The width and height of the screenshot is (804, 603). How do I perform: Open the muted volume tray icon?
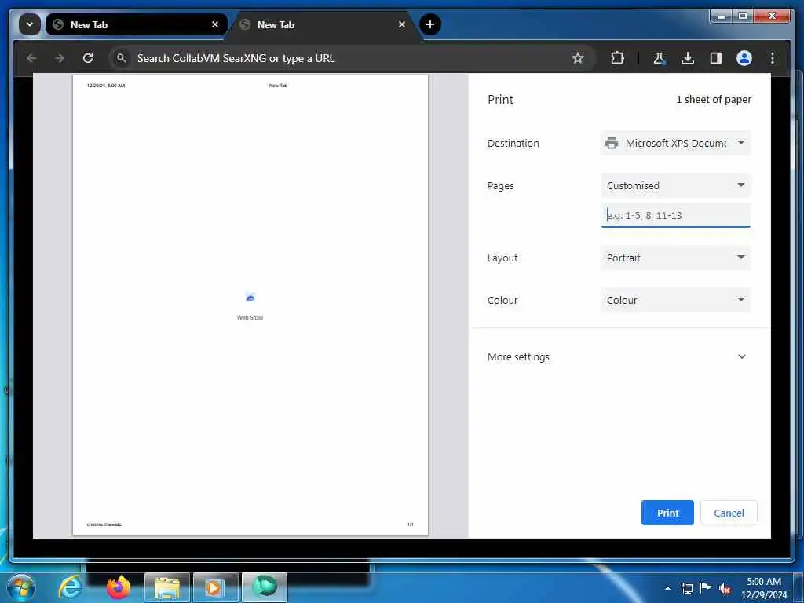coord(725,589)
